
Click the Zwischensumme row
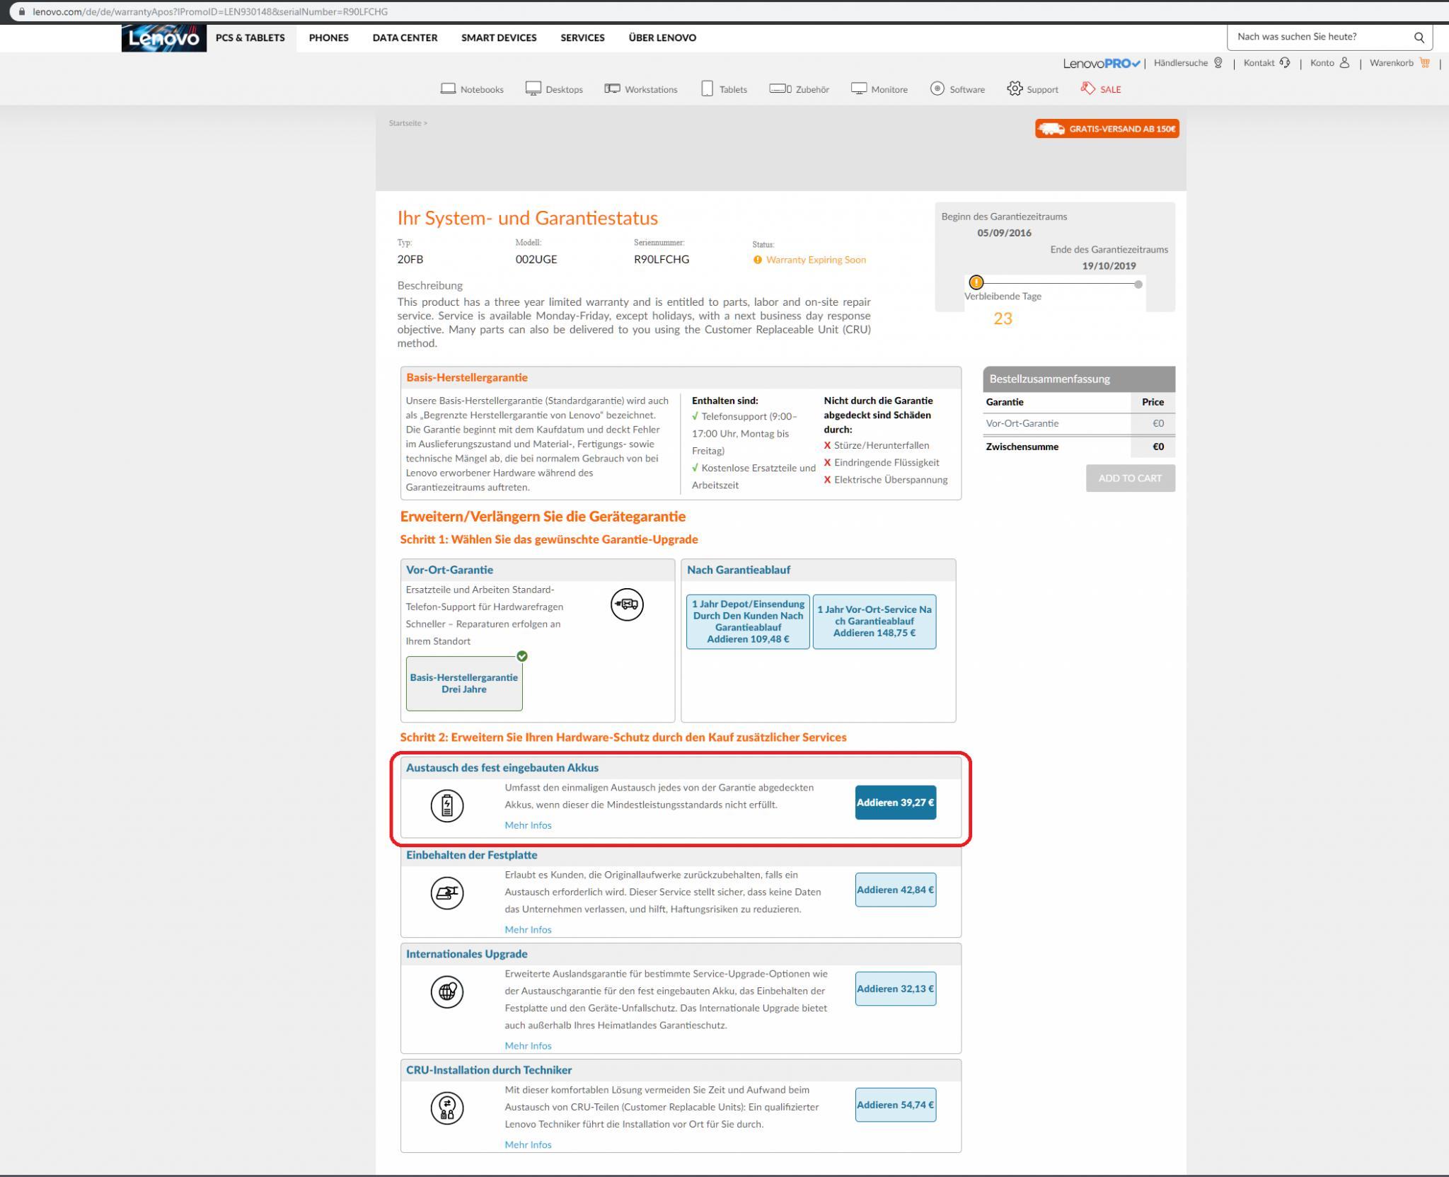pos(1079,447)
